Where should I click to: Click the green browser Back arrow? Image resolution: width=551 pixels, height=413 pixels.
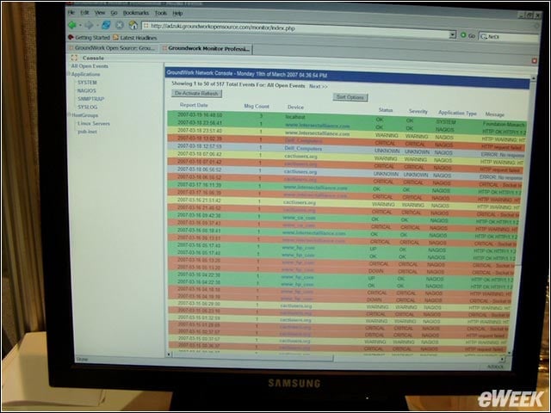click(72, 25)
